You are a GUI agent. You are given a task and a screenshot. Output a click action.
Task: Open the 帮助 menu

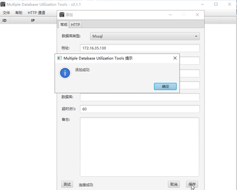(x=19, y=12)
